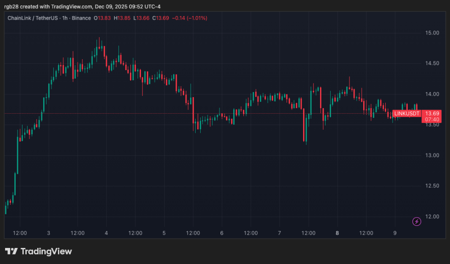Image resolution: width=450 pixels, height=264 pixels.
Task: Select day 9 on the time axis
Action: [394, 233]
